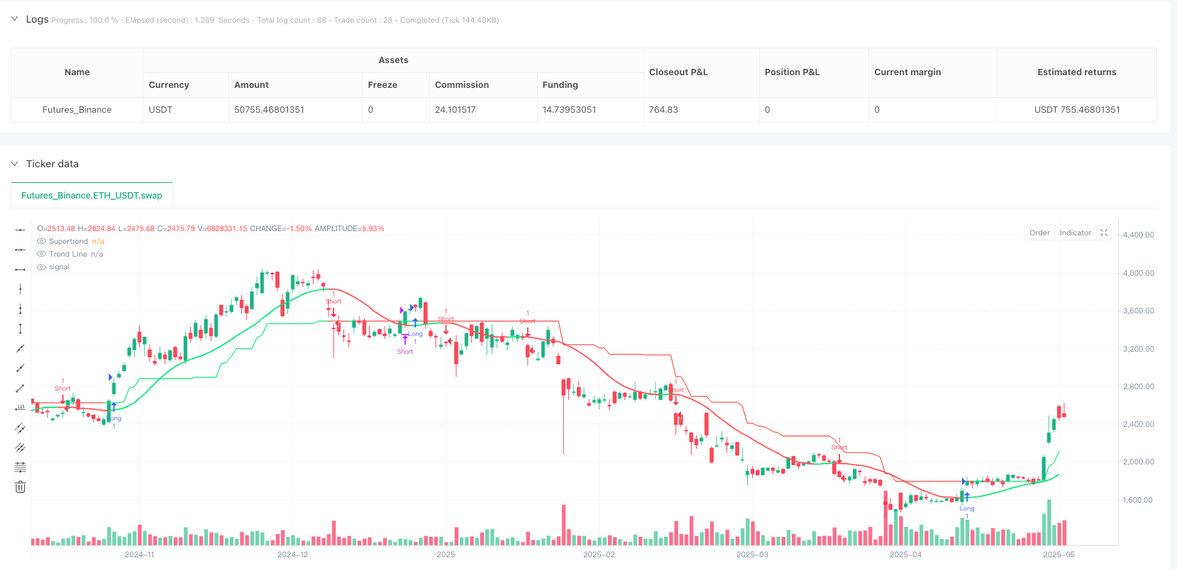Collapse the Ticker data section
Image resolution: width=1177 pixels, height=570 pixels.
[14, 164]
